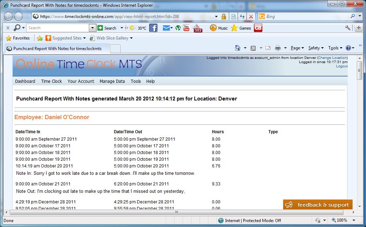Open the mail envelope toolbar icon
Viewport: 366px width, 227px height.
coord(166,28)
